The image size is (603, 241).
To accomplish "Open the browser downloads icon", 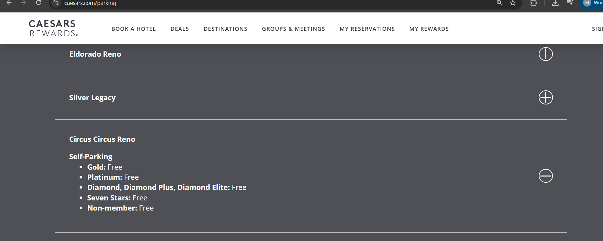I will [x=555, y=3].
